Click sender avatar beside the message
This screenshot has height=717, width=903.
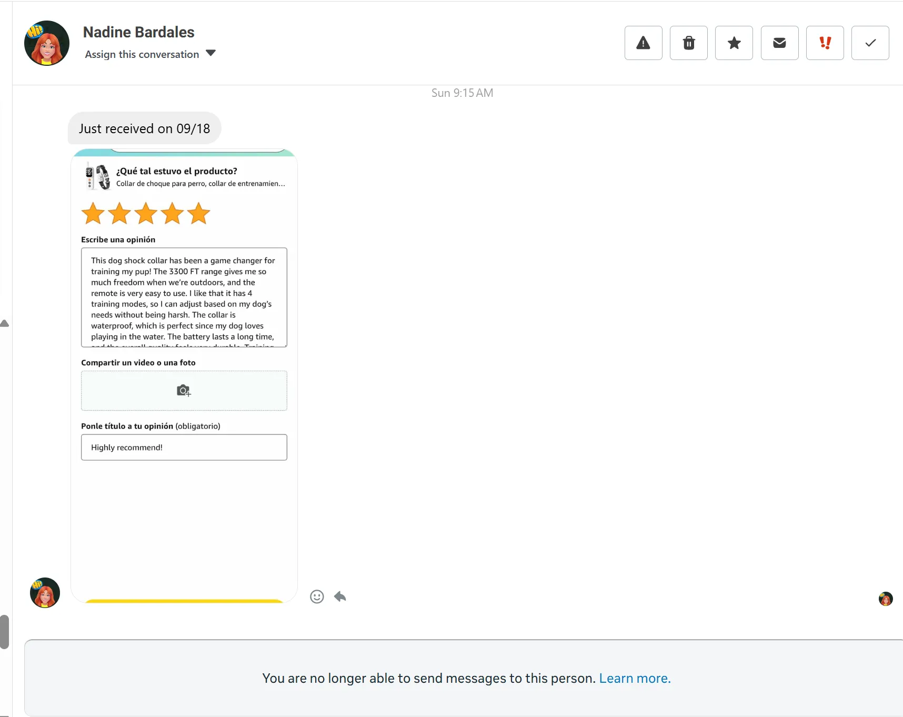point(45,593)
